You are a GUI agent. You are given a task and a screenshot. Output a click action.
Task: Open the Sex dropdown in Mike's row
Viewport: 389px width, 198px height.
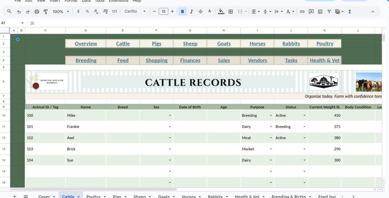tap(170, 115)
